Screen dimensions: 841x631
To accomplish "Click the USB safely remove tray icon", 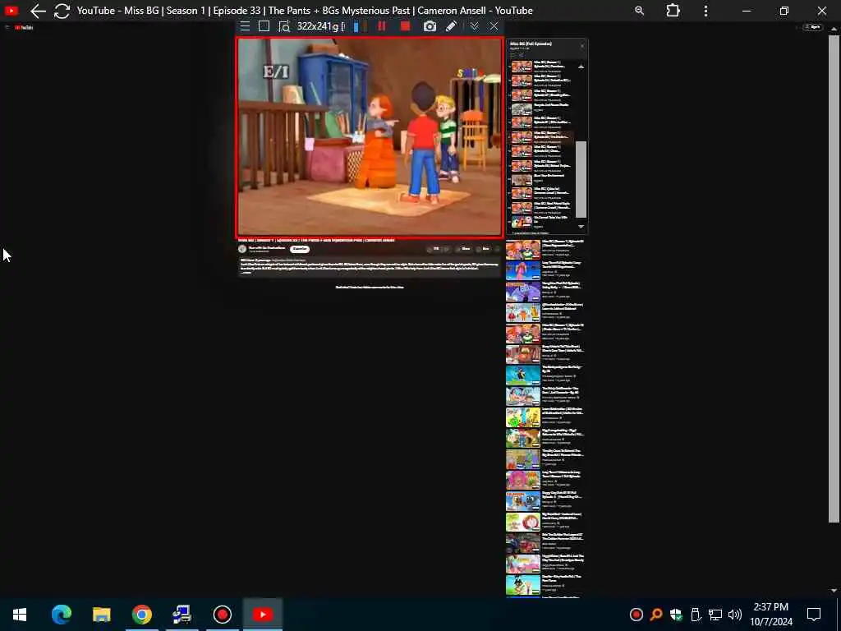I will pyautogui.click(x=695, y=615).
